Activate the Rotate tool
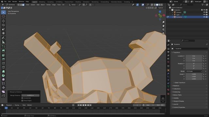 pos(4,25)
